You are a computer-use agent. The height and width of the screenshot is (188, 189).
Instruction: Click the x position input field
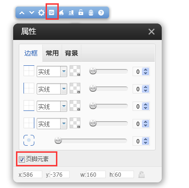coord(32,174)
